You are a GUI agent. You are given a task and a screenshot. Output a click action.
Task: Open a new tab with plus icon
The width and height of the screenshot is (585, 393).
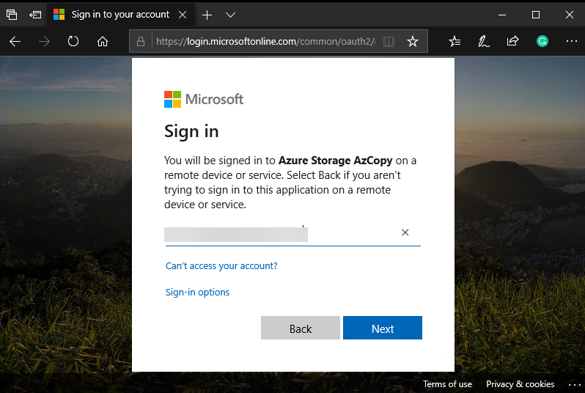pyautogui.click(x=207, y=15)
